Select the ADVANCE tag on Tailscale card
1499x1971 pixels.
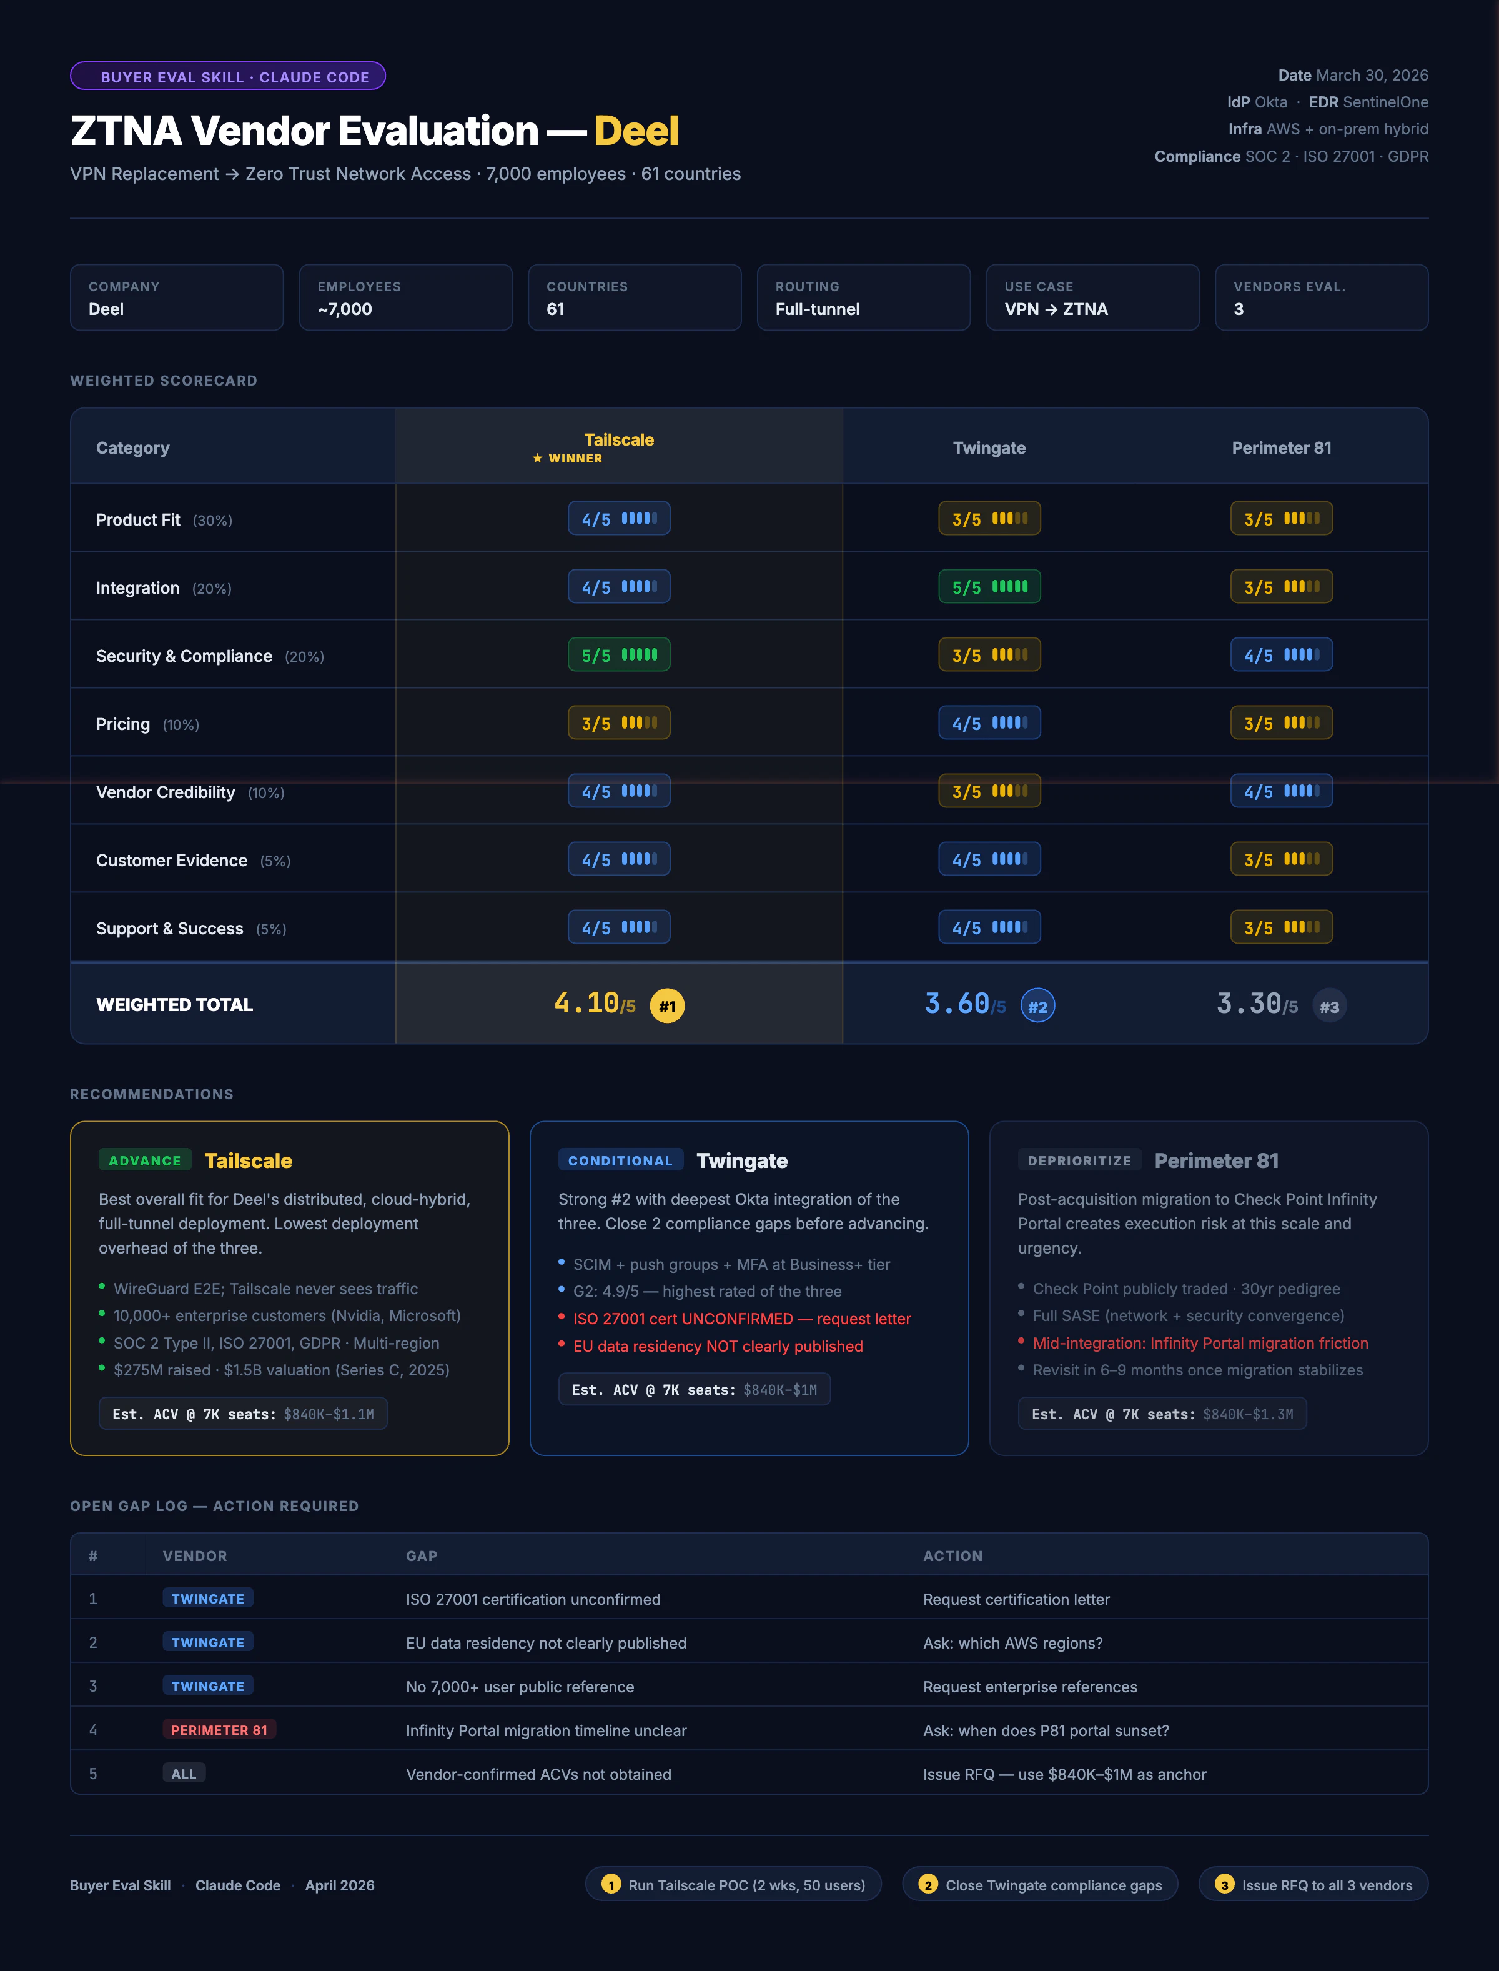pos(144,1160)
